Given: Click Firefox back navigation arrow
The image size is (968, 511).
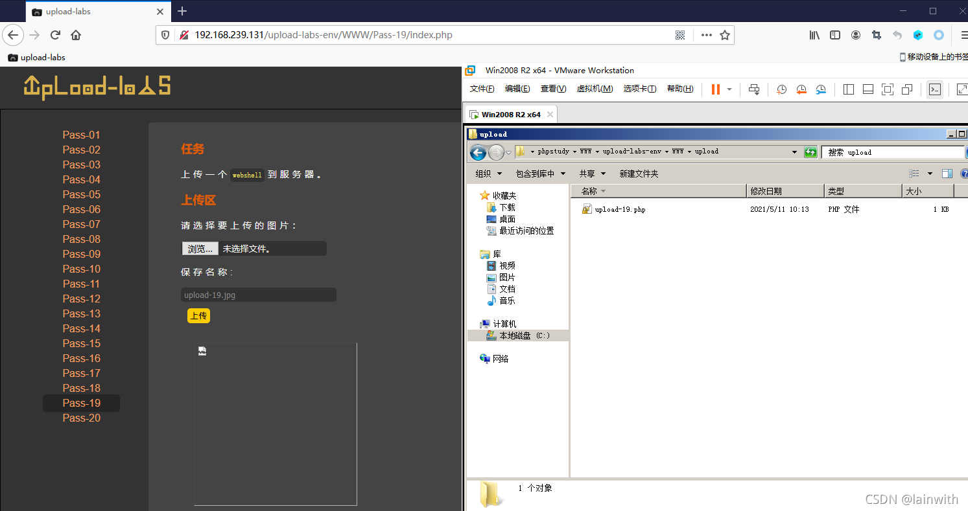Looking at the screenshot, I should click(x=14, y=35).
